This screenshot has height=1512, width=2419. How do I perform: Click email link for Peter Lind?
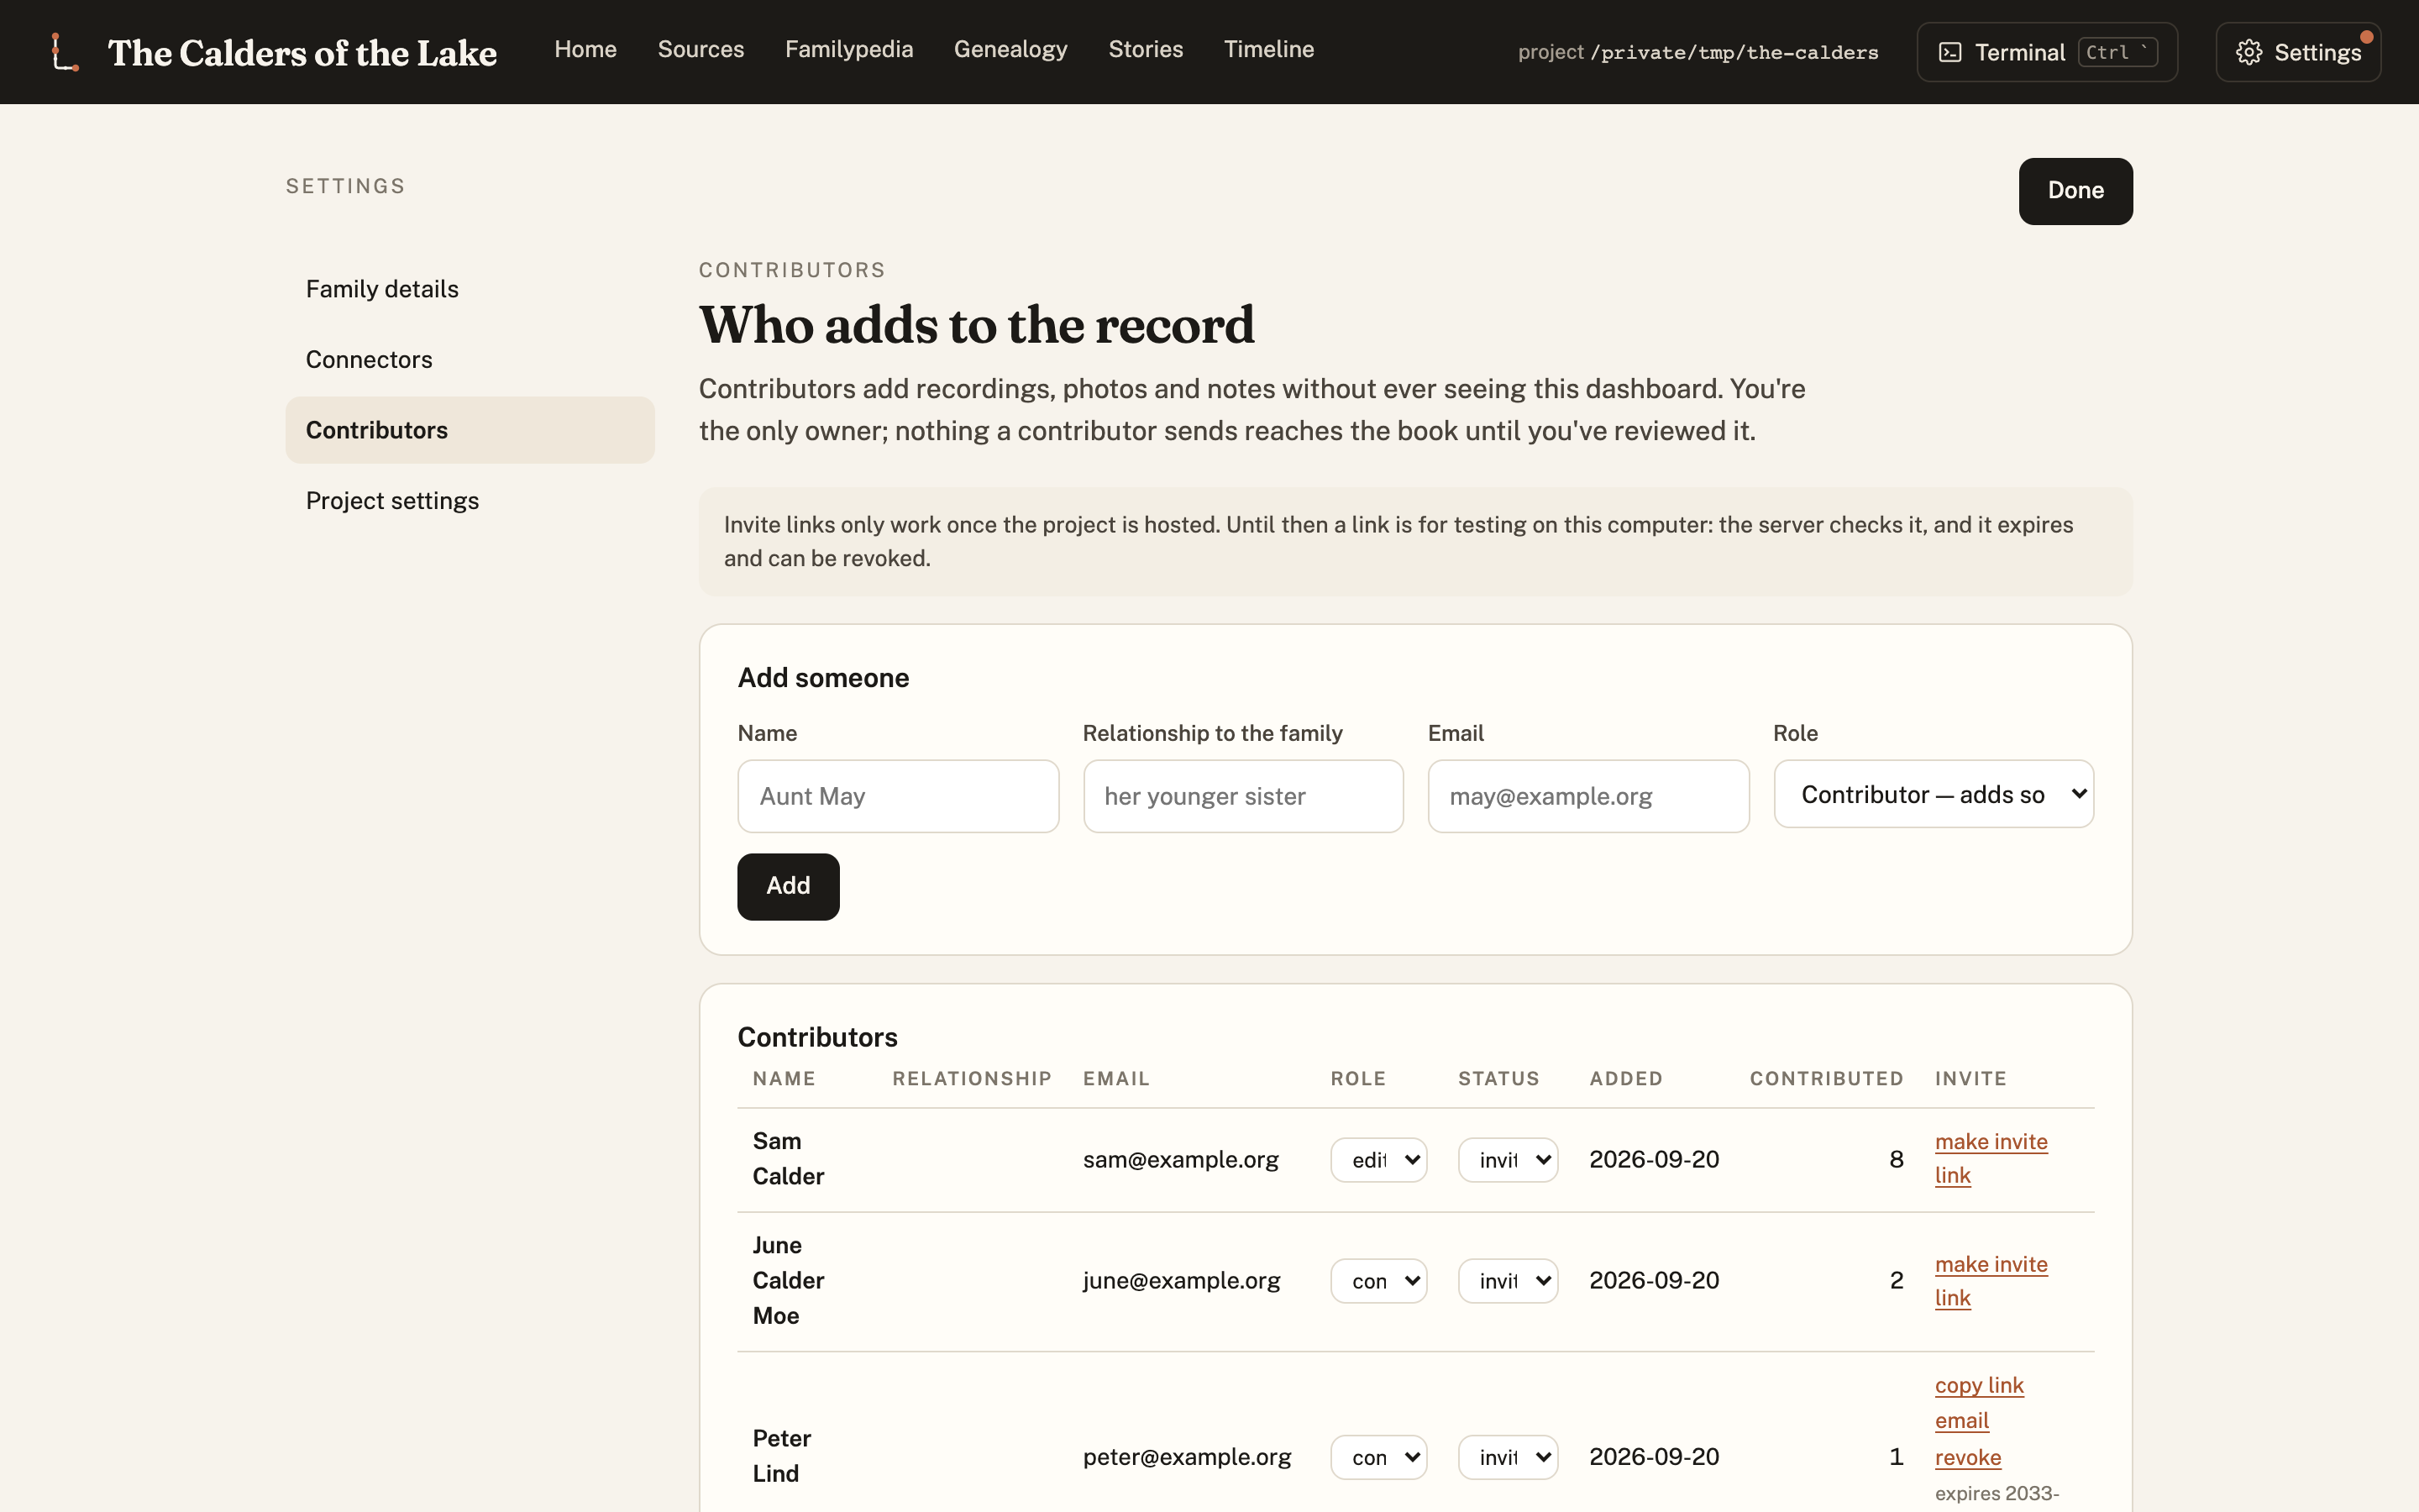click(1961, 1420)
